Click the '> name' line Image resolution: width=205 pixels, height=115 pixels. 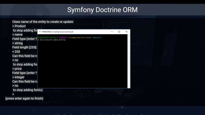point(17,34)
